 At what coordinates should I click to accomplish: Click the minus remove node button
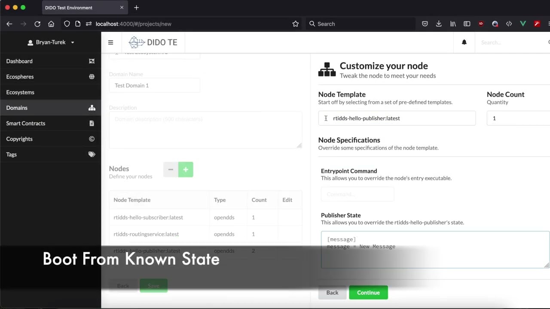[171, 170]
